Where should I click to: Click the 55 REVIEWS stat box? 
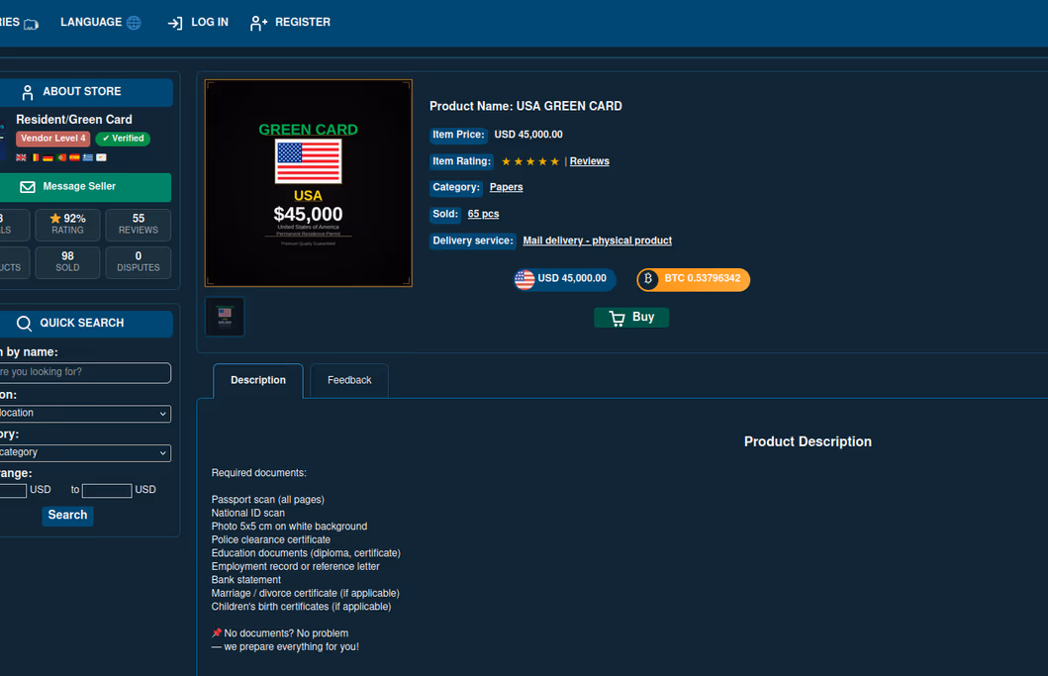coord(139,225)
